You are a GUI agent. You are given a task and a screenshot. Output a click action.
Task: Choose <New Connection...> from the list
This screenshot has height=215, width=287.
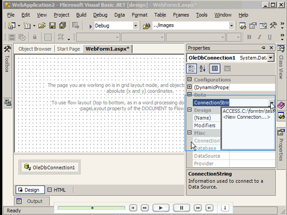coord(247,117)
